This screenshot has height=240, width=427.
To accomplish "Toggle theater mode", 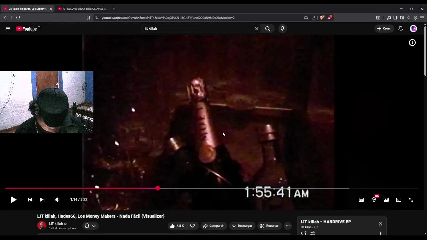I will click(386, 200).
